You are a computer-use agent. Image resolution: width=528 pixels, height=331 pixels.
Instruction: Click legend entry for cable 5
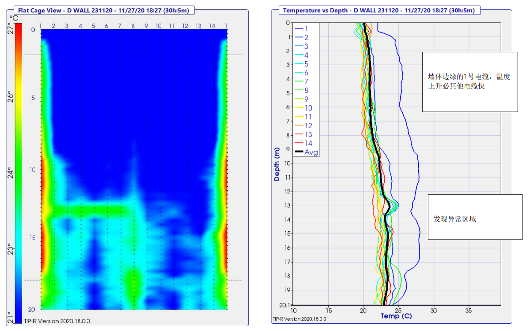(x=306, y=64)
